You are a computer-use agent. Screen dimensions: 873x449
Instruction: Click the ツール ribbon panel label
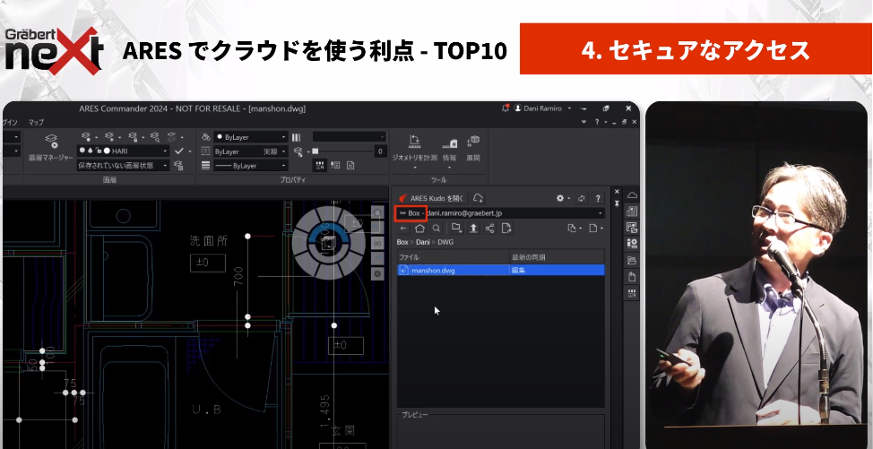point(438,180)
